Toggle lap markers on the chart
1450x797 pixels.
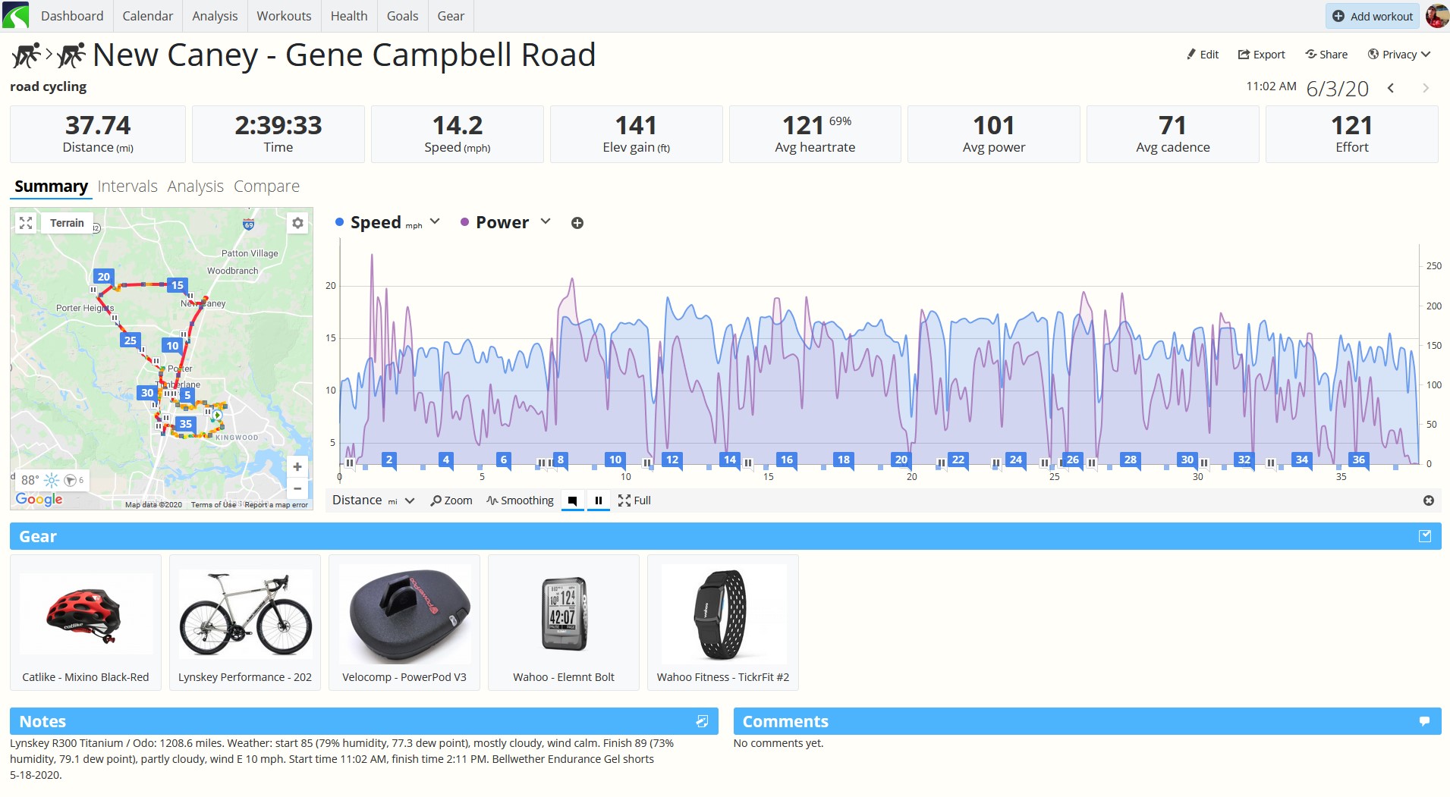(573, 500)
